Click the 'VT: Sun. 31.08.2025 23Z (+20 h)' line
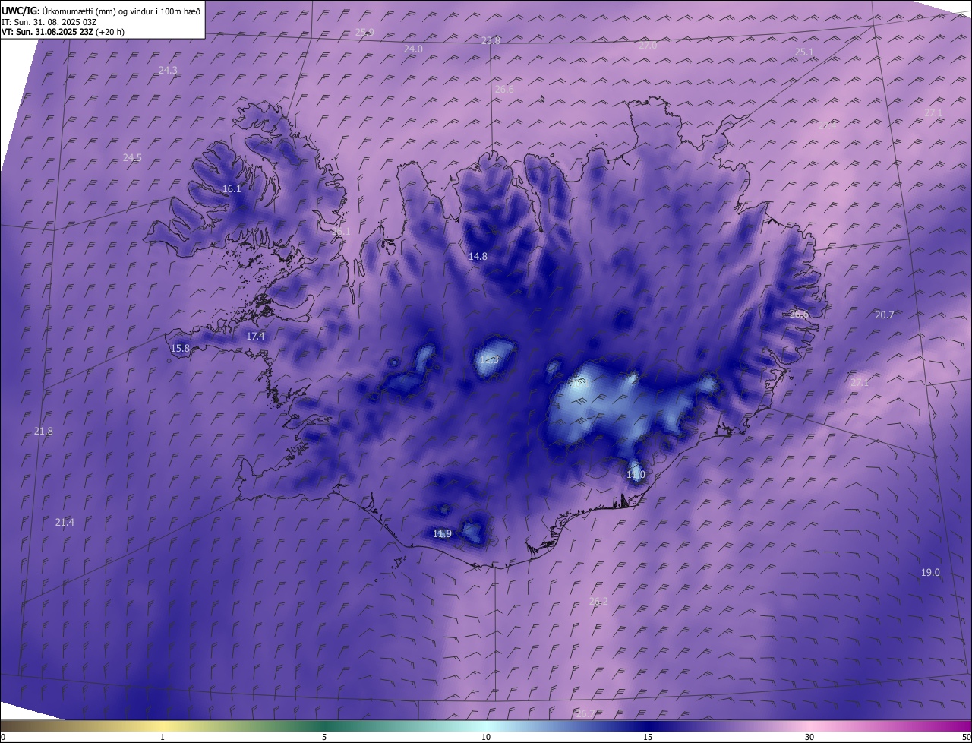 click(x=63, y=32)
